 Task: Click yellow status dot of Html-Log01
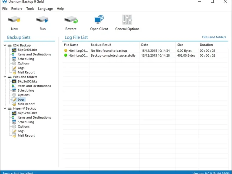tap(66, 50)
